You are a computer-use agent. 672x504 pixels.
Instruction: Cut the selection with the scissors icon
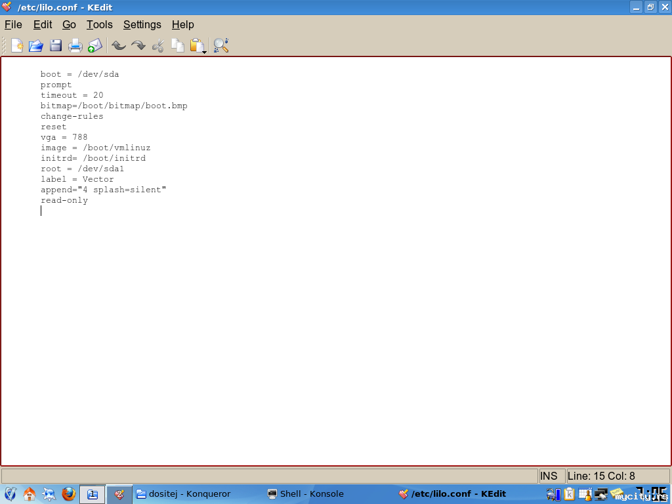(158, 45)
